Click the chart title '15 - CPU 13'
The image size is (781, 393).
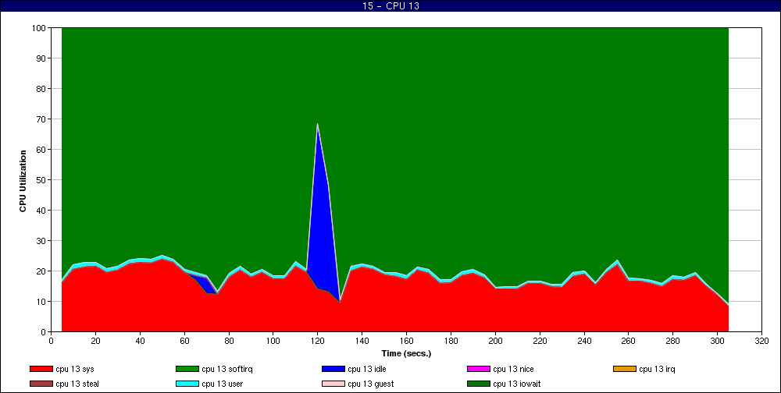click(x=390, y=6)
